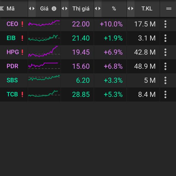Click the EIB price 21.40
Image resolution: width=176 pixels, height=176 pixels.
click(81, 38)
